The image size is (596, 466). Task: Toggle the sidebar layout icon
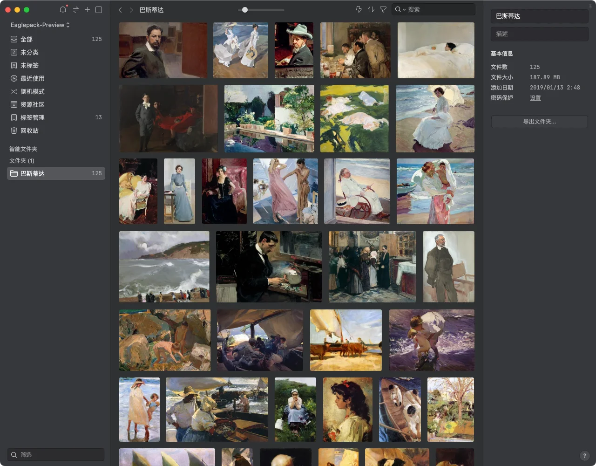99,10
